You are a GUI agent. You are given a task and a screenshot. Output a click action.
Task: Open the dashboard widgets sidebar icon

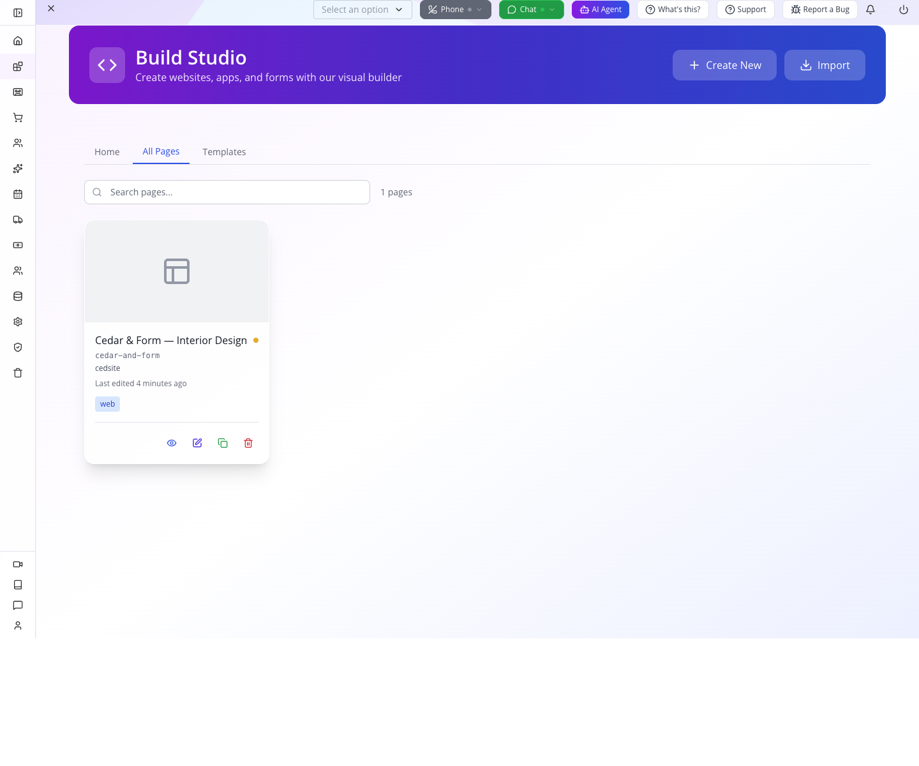(18, 66)
